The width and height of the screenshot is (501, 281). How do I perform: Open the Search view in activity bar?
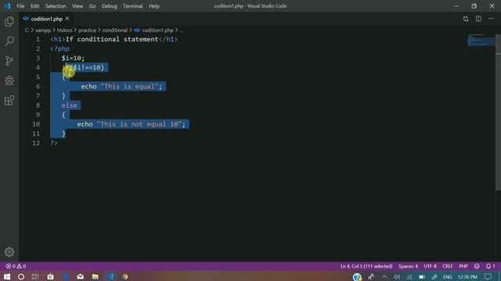[x=9, y=41]
